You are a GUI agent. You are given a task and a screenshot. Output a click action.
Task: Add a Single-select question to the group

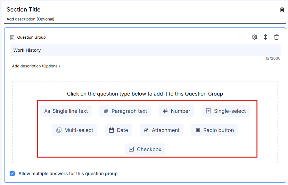click(226, 111)
